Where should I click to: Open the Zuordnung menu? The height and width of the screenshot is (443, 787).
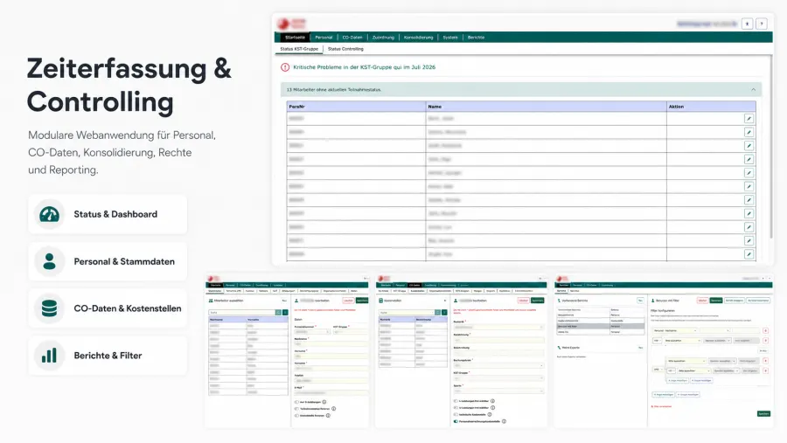point(384,37)
